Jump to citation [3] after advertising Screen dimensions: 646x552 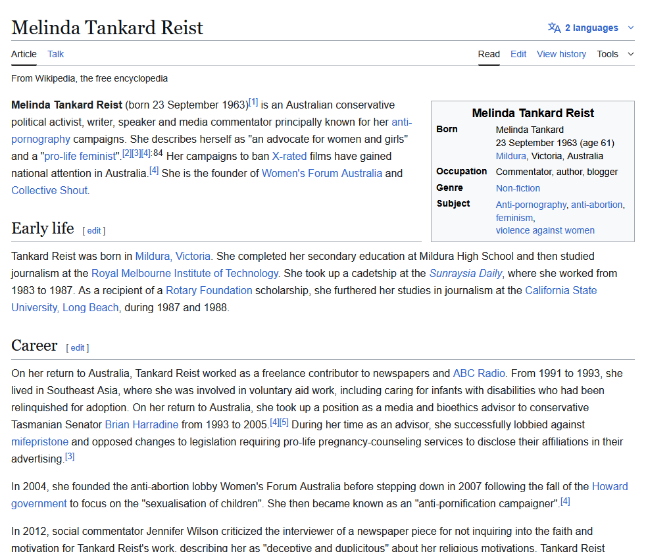pos(70,456)
